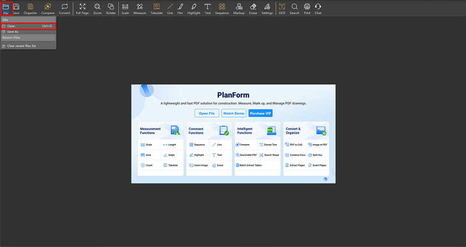Activate the Highlight tool in the top toolbar
Image resolution: width=466 pixels, height=247 pixels.
194,9
